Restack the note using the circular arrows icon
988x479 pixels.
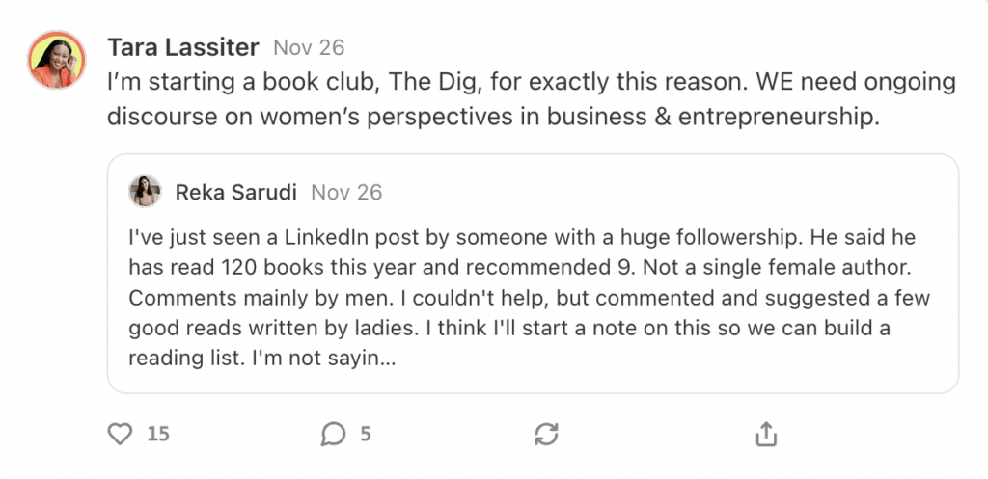(546, 435)
